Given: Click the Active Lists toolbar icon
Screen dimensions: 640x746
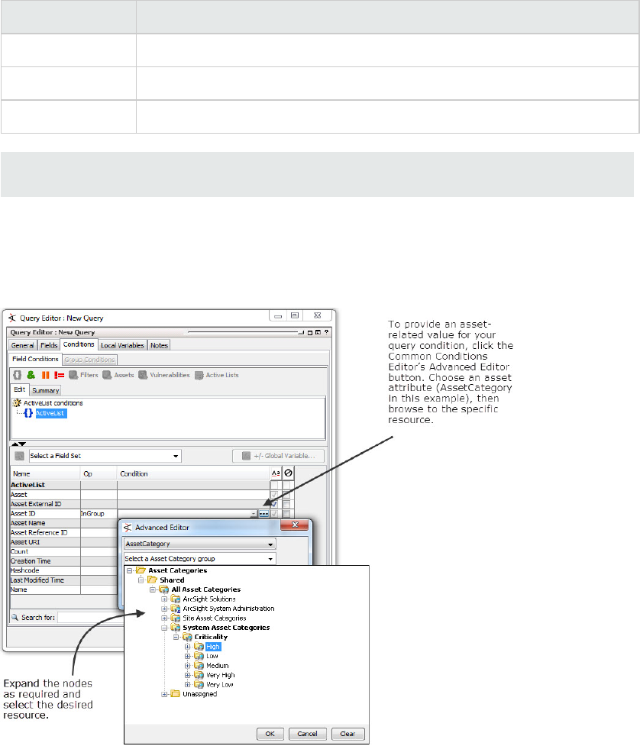Looking at the screenshot, I should [199, 375].
